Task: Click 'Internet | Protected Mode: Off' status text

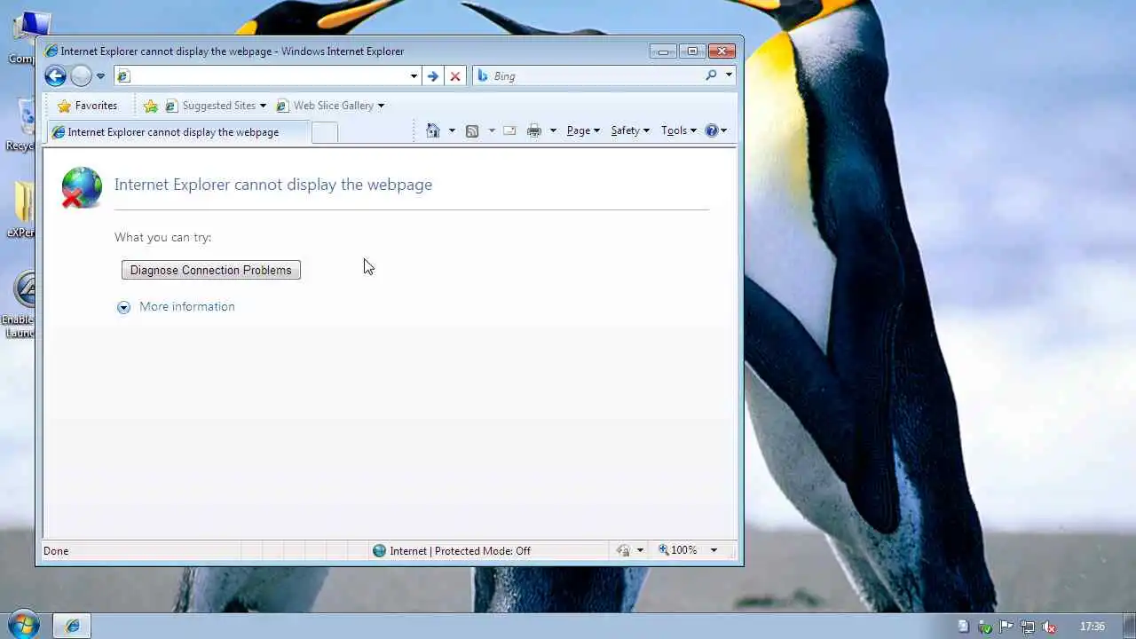Action: pos(460,551)
